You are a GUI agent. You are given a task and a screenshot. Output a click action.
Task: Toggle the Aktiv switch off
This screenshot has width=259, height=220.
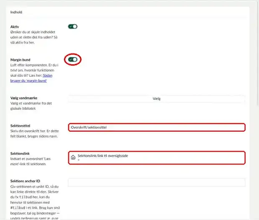73,27
